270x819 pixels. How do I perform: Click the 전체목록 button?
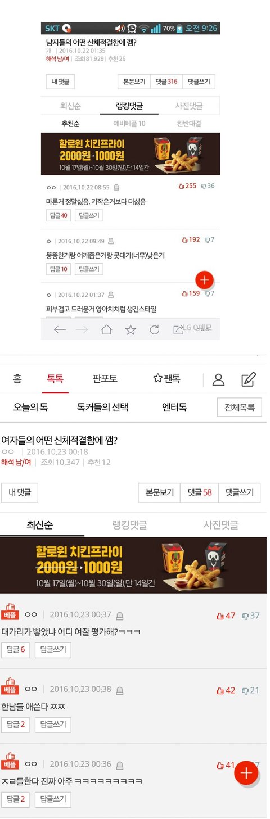coord(240,407)
